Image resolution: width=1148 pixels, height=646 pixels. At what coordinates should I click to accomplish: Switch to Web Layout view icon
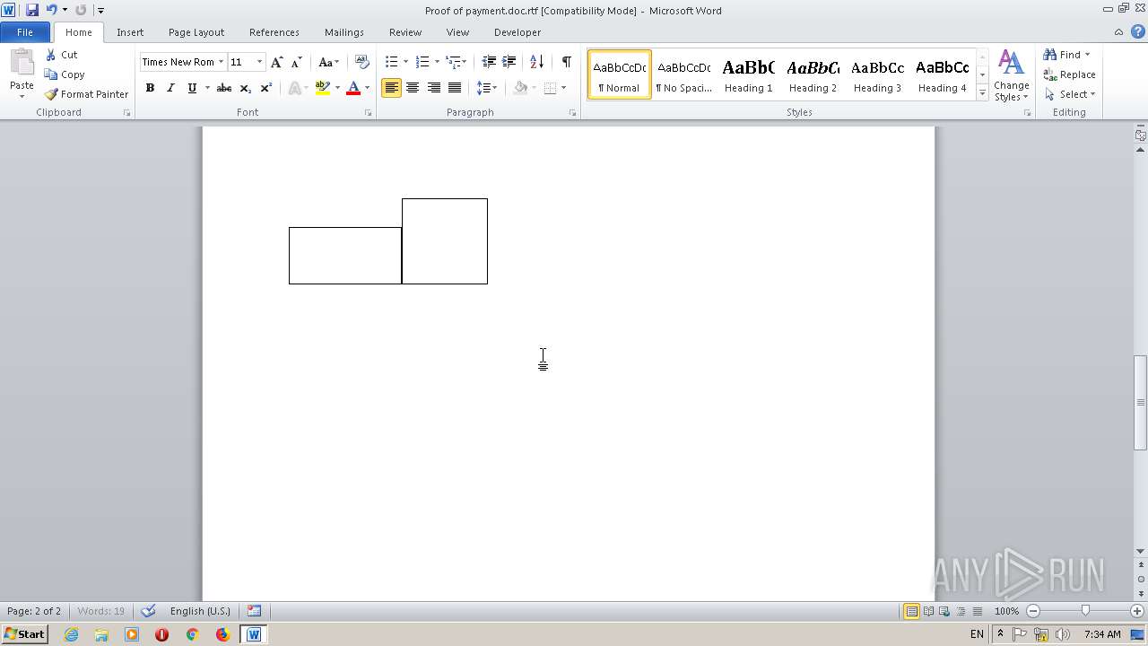coord(944,611)
